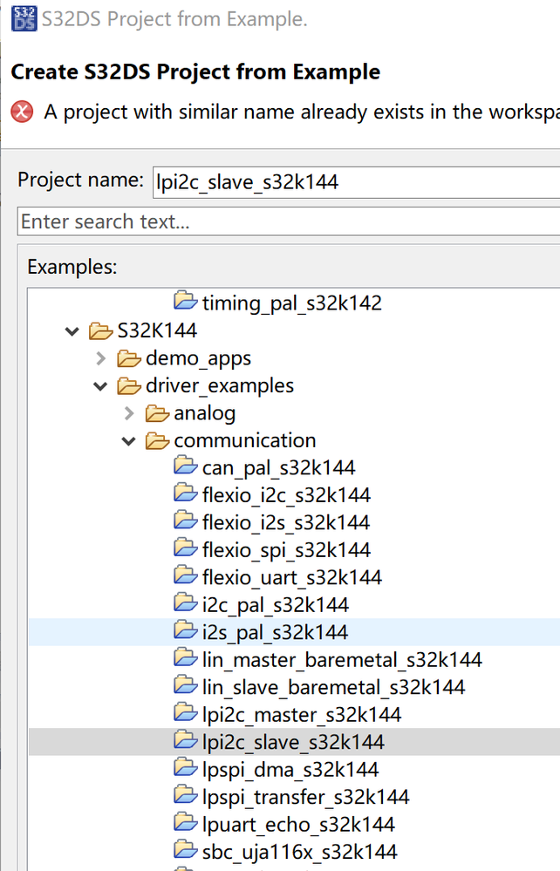Collapse the driver_examples folder node
Screen dimensions: 560x871
100,386
